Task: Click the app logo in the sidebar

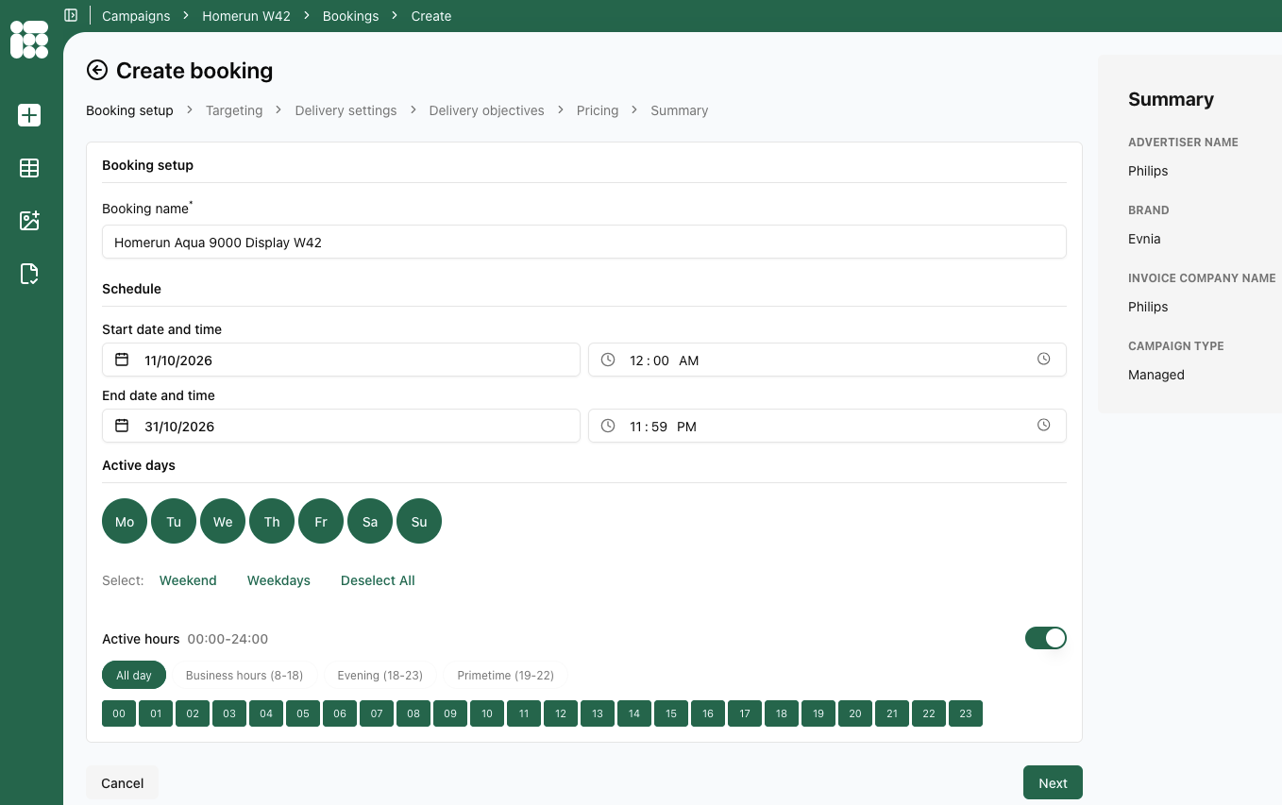Action: coord(29,40)
